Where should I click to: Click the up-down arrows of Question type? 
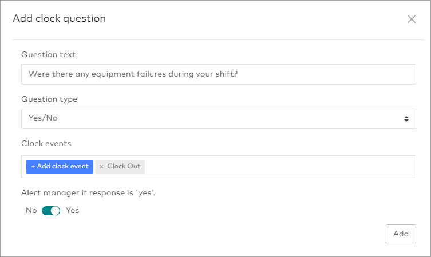(x=406, y=119)
